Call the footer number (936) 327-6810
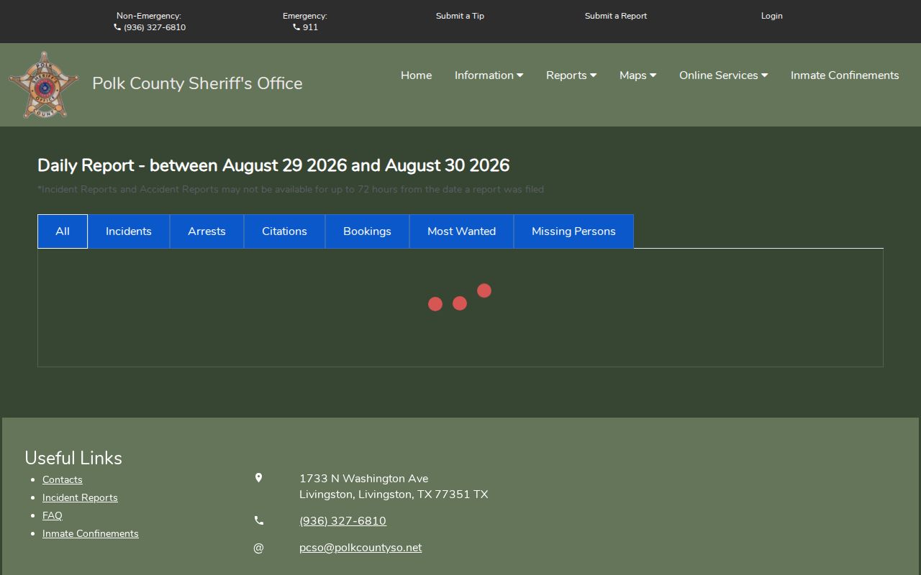The height and width of the screenshot is (575, 921). [342, 521]
